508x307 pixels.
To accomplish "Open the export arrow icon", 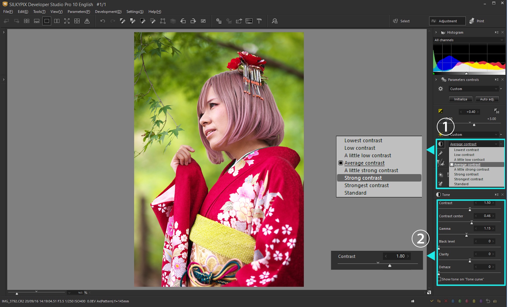I will point(239,21).
